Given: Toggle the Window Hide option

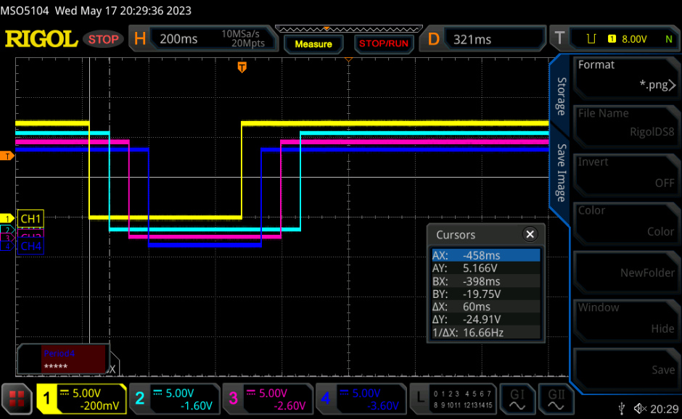Looking at the screenshot, I should point(626,320).
